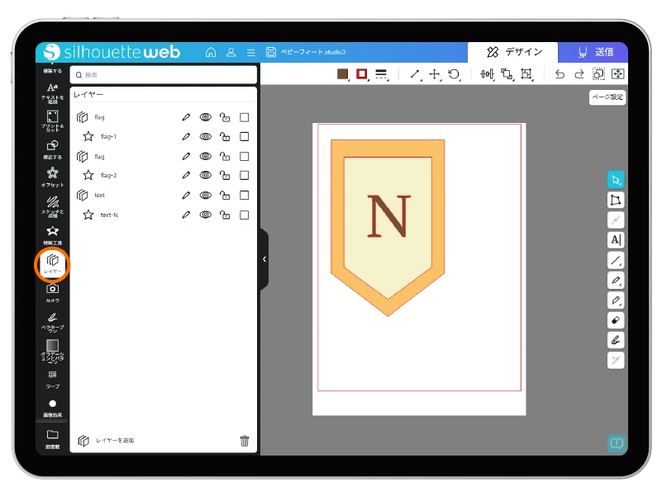Switch to the デザイン tab

514,52
